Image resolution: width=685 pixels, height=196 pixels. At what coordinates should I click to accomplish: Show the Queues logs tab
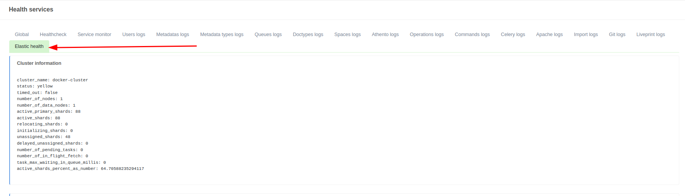point(268,35)
